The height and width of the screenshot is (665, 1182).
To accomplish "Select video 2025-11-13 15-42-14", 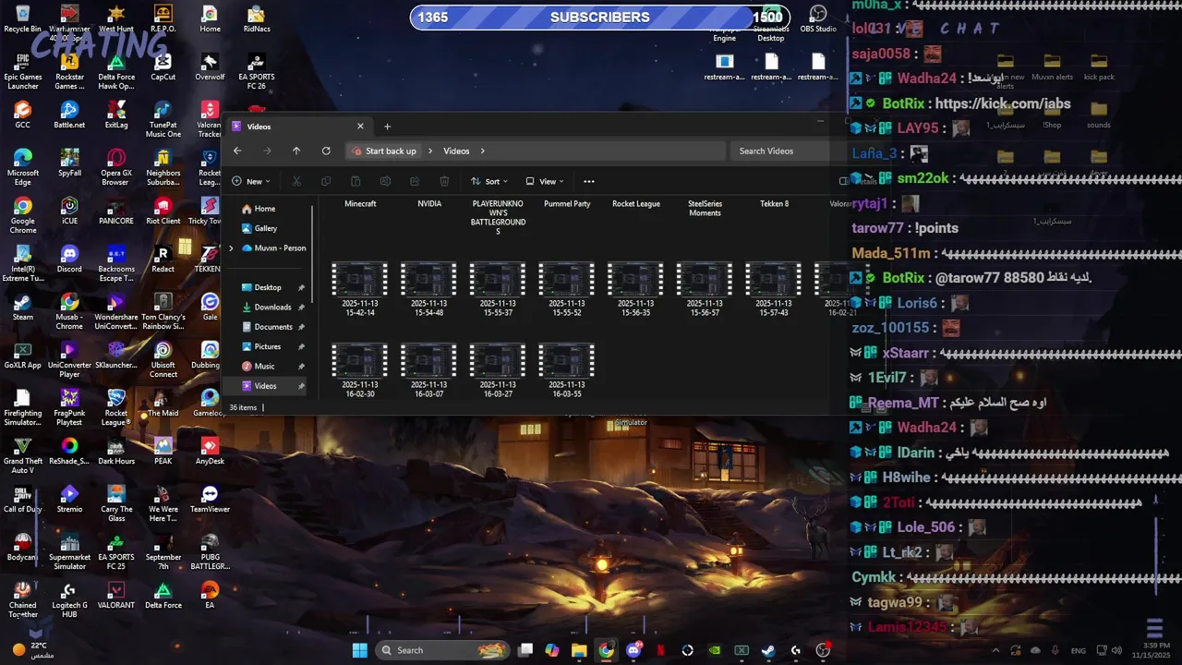I will (x=360, y=288).
